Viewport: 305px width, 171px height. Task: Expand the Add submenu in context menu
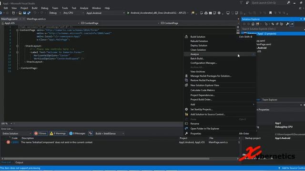click(220, 104)
